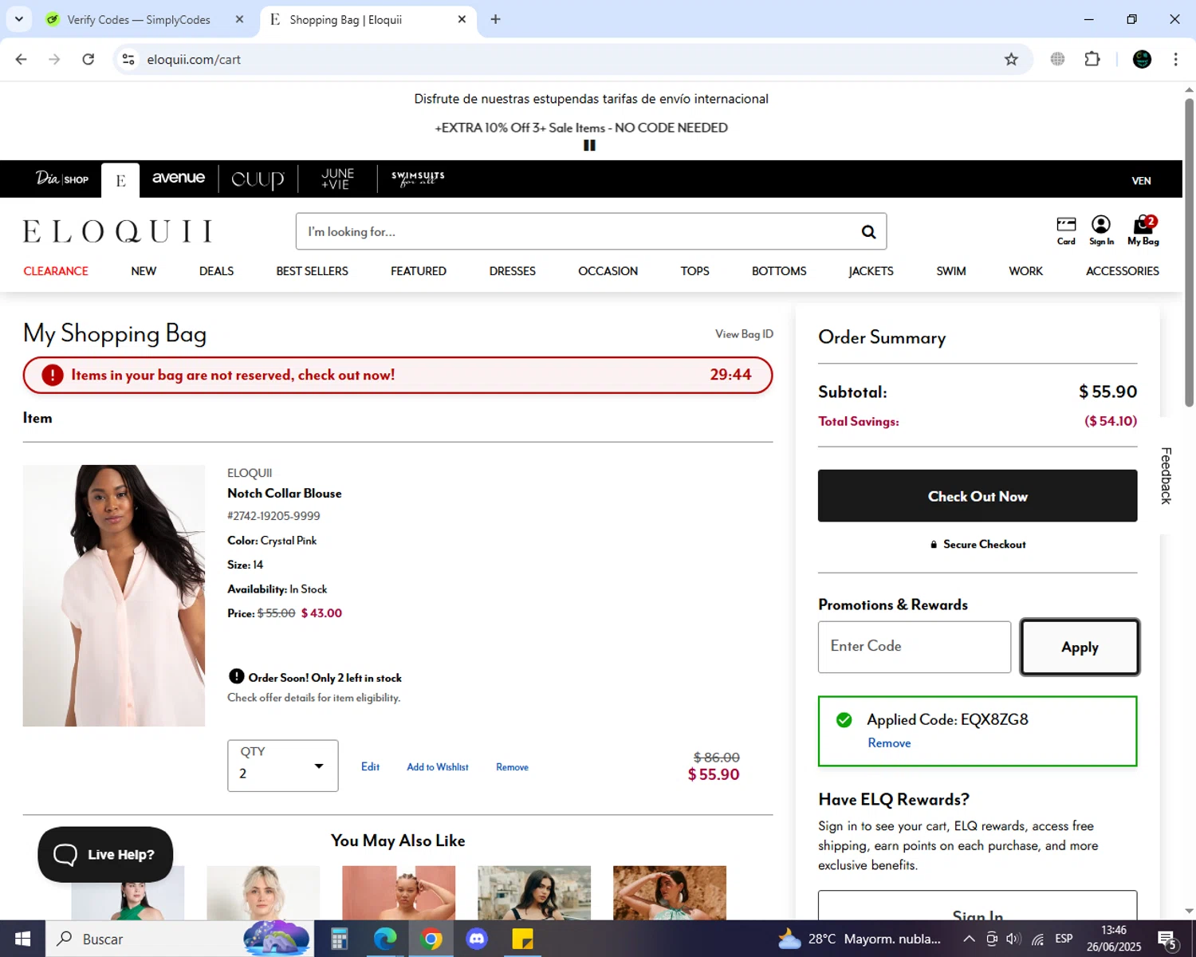This screenshot has height=957, width=1196.
Task: Click the search magnifier icon
Action: (868, 232)
